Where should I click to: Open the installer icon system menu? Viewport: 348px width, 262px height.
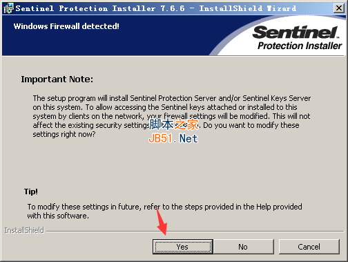(8, 8)
